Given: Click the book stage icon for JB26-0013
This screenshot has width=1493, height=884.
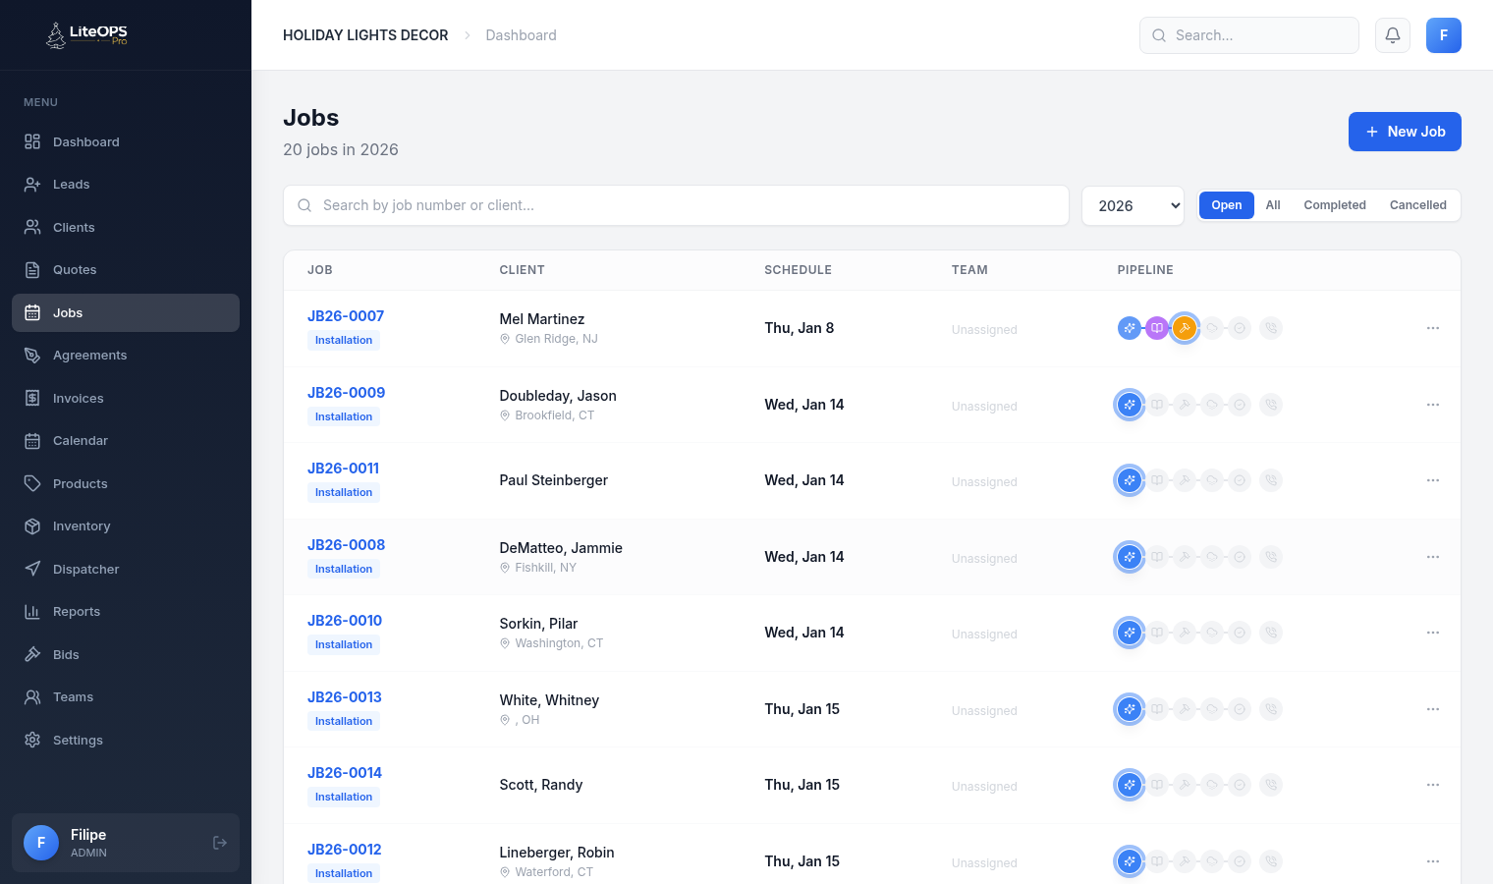Looking at the screenshot, I should coord(1157,709).
